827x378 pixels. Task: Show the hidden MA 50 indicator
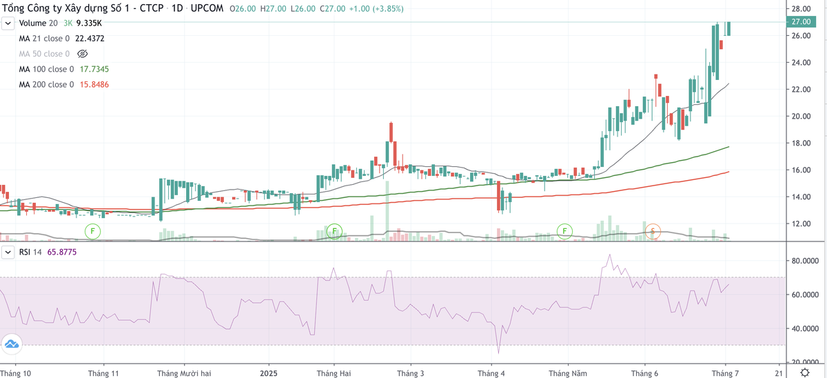point(83,54)
